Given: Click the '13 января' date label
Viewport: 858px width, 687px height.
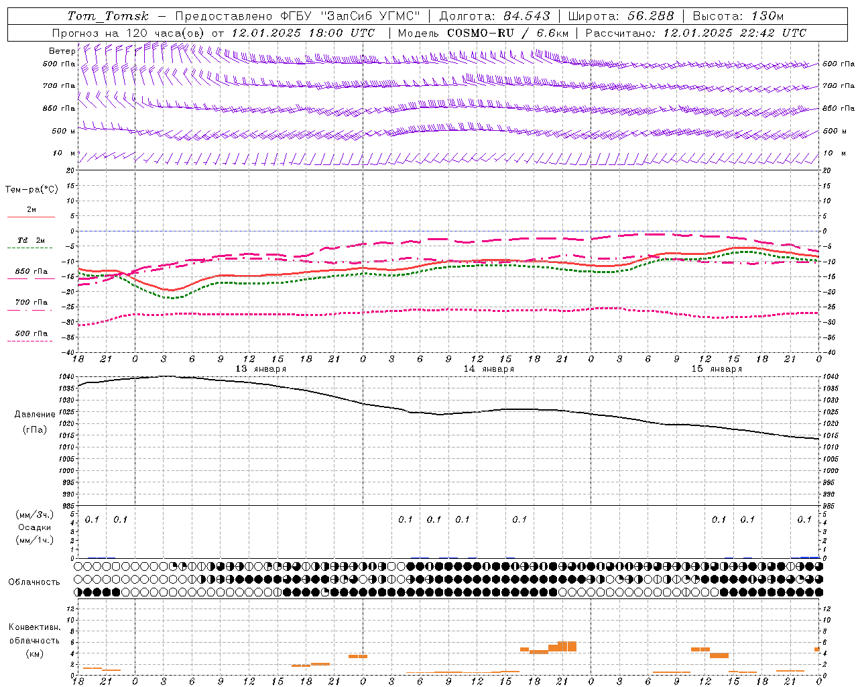Looking at the screenshot, I should [261, 369].
